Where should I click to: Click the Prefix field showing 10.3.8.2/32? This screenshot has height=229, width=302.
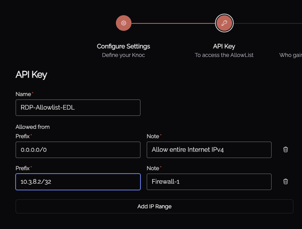click(x=78, y=182)
